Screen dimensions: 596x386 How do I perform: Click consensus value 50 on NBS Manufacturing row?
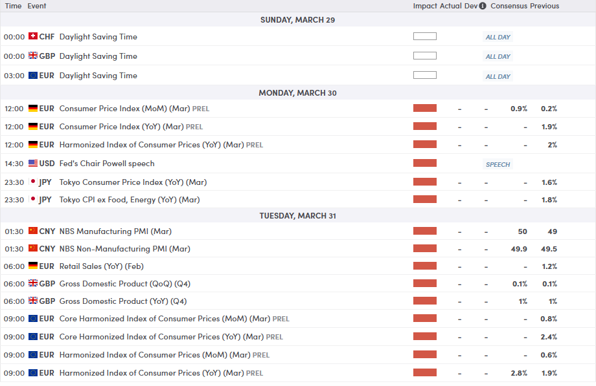point(522,231)
